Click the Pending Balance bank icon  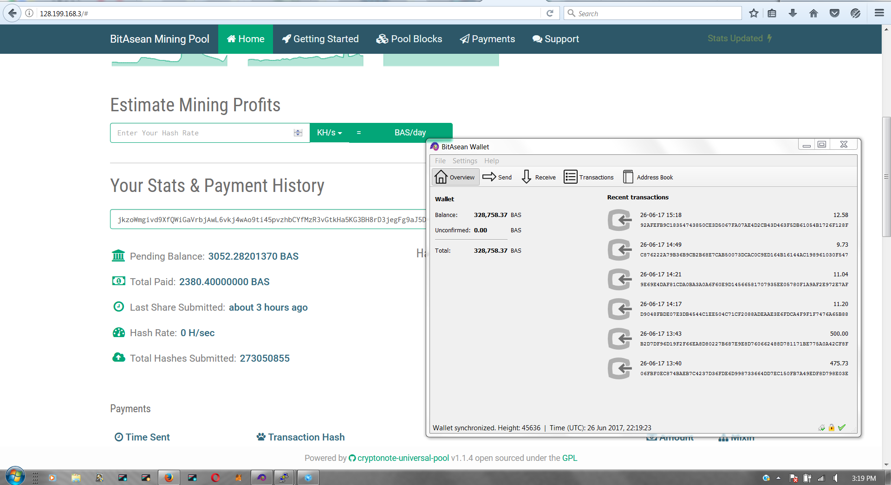point(118,255)
